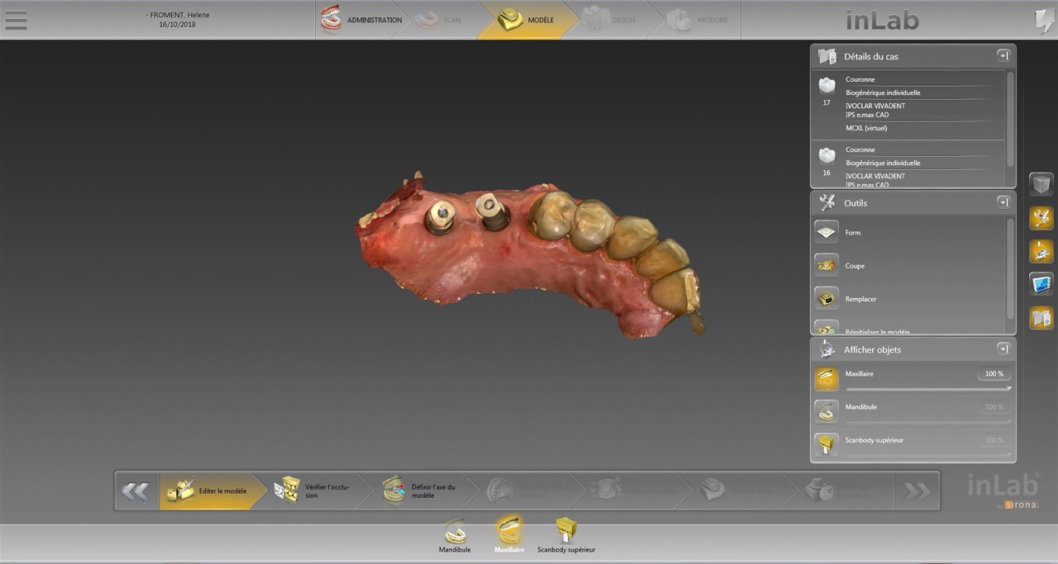Select the Vérifier l'occlusion step
1058x564 pixels.
click(x=318, y=491)
